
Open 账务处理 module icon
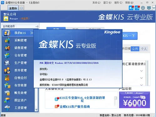(x=7, y=93)
